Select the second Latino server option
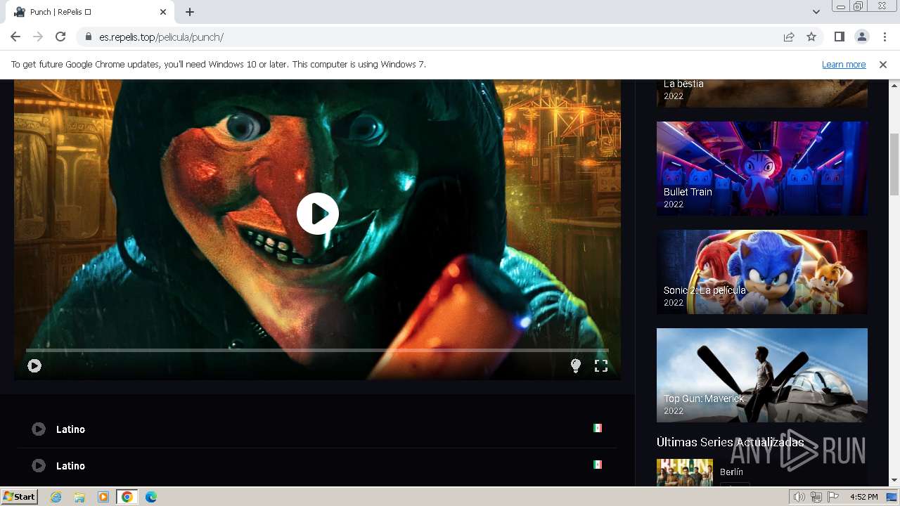900x506 pixels. coord(317,466)
